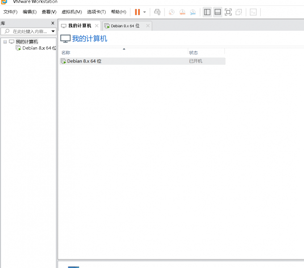Screen dimensions: 304x268
Task: Close the 我的计算机 tab
Action: coord(97,26)
